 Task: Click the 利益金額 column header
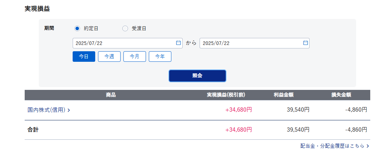[x=283, y=95]
